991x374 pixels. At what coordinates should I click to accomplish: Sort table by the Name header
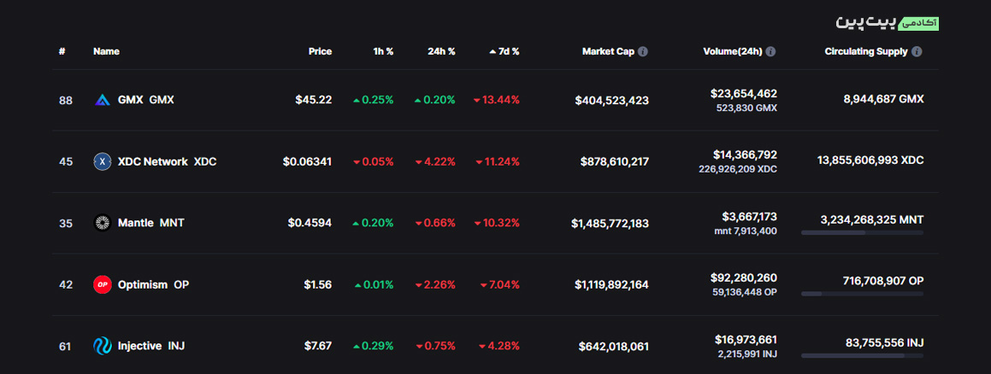point(106,51)
